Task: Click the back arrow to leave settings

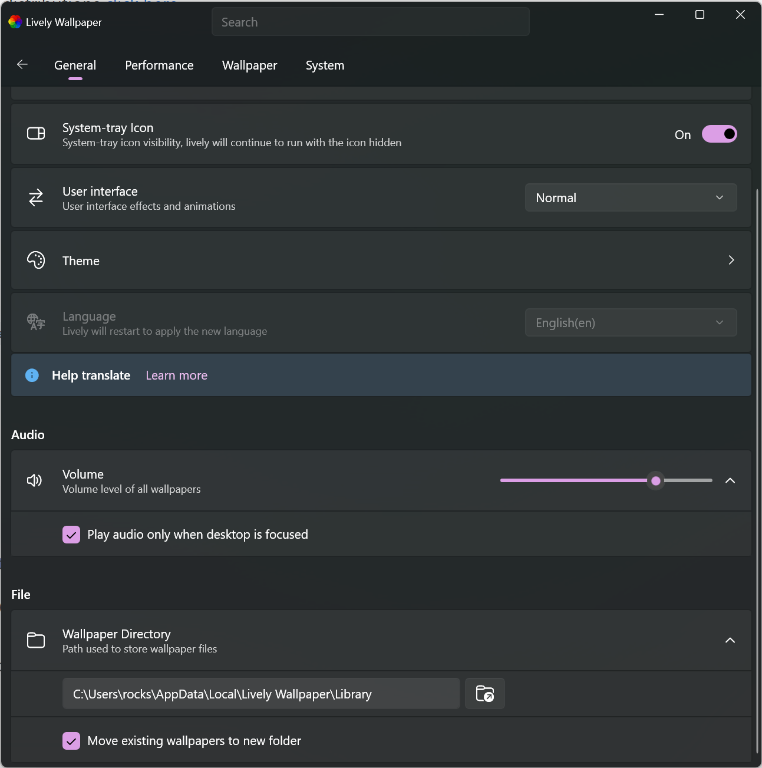Action: [22, 65]
